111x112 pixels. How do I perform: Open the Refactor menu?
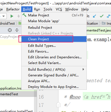click(13, 9)
